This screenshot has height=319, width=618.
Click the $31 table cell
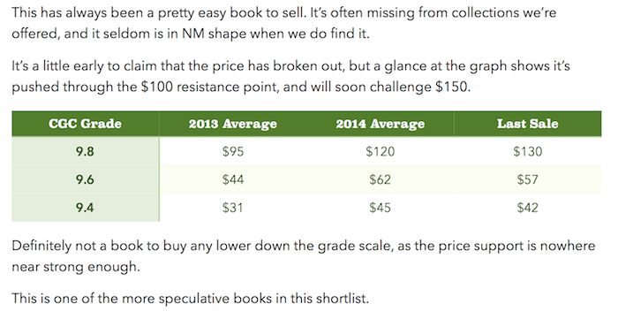pyautogui.click(x=232, y=208)
